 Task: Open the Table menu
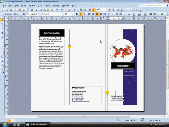[x=48, y=6]
